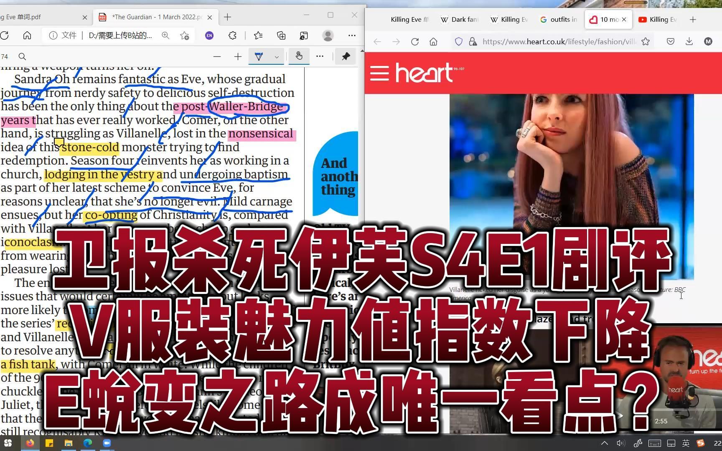This screenshot has width=722, height=451.
Task: Click the Heart logo link
Action: tap(430, 72)
